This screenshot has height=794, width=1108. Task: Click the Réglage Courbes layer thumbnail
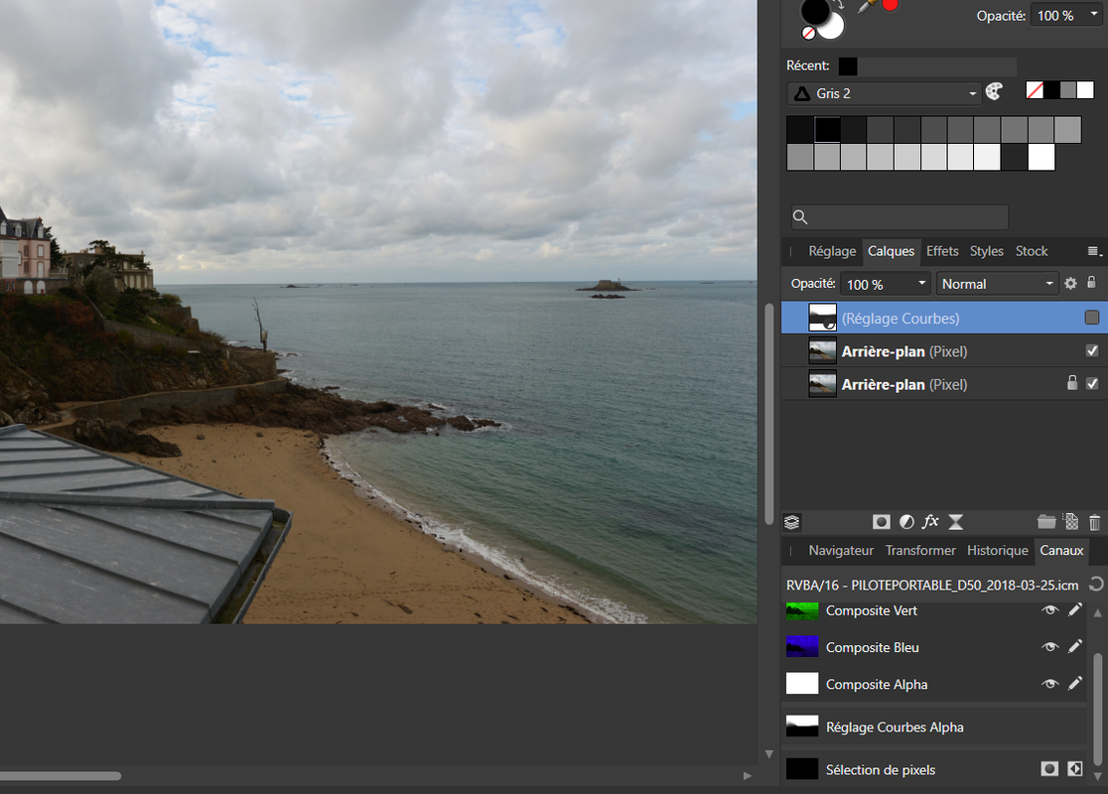click(822, 318)
